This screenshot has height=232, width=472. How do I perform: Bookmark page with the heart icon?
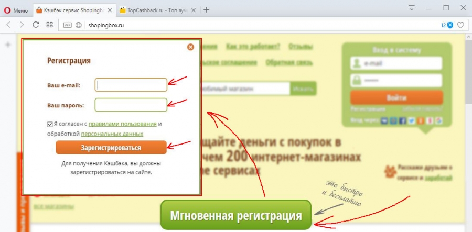pyautogui.click(x=460, y=25)
